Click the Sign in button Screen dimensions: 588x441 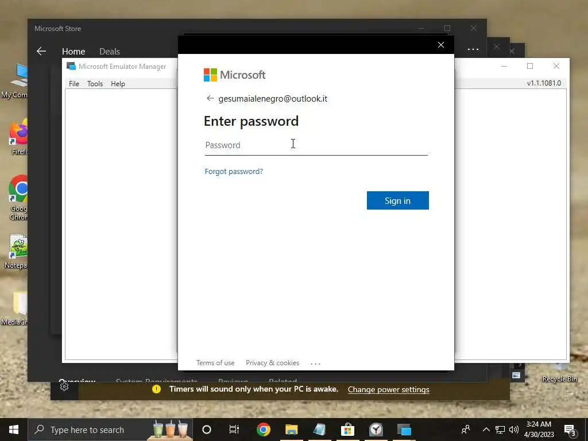click(x=397, y=200)
